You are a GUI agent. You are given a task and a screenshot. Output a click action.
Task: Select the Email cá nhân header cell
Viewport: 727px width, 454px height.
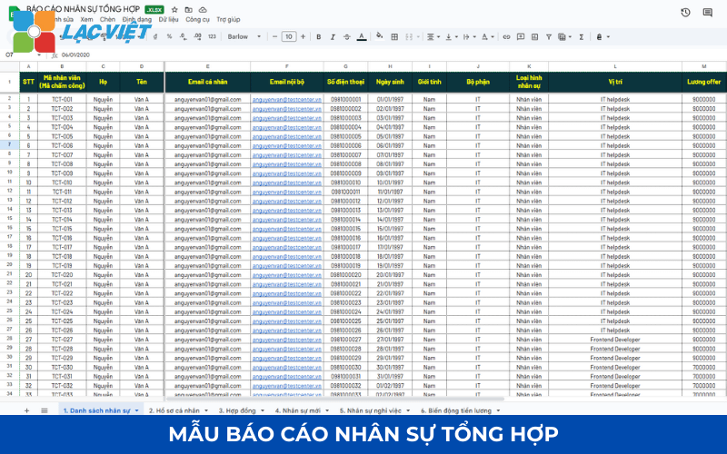coord(208,82)
